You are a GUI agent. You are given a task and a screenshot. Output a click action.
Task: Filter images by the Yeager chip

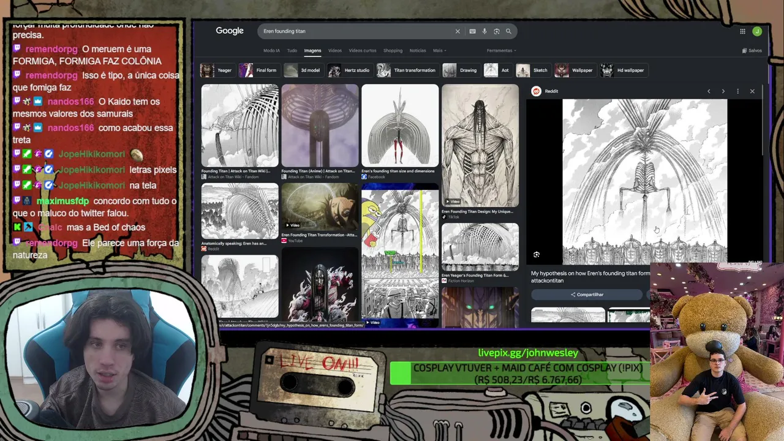[217, 70]
